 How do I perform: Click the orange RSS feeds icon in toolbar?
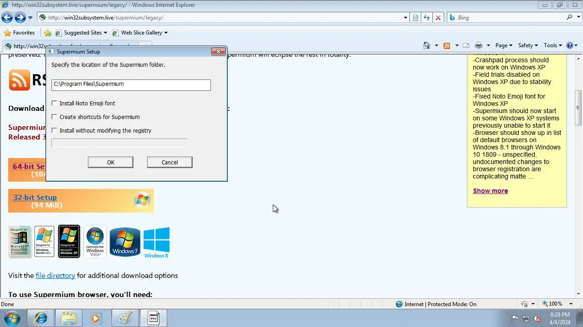tap(447, 45)
